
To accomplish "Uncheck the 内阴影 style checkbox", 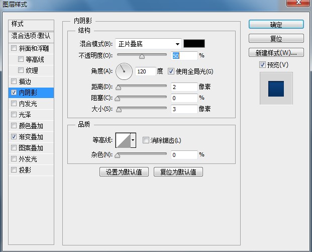I will coord(14,92).
